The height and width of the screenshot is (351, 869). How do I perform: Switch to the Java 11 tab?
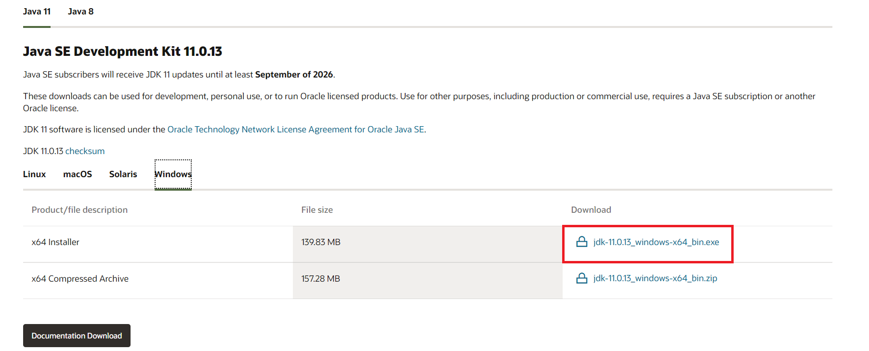tap(37, 12)
